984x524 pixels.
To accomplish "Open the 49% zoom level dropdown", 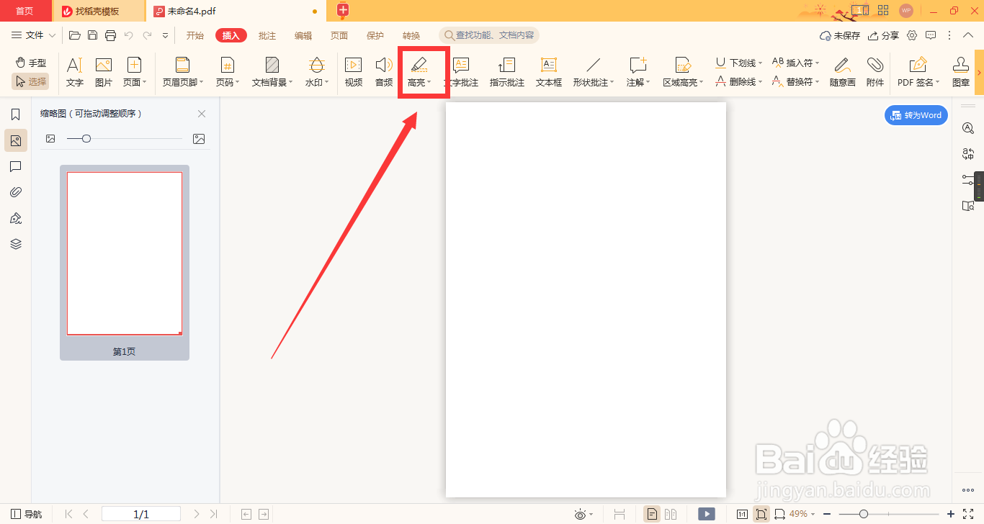I will click(x=802, y=514).
